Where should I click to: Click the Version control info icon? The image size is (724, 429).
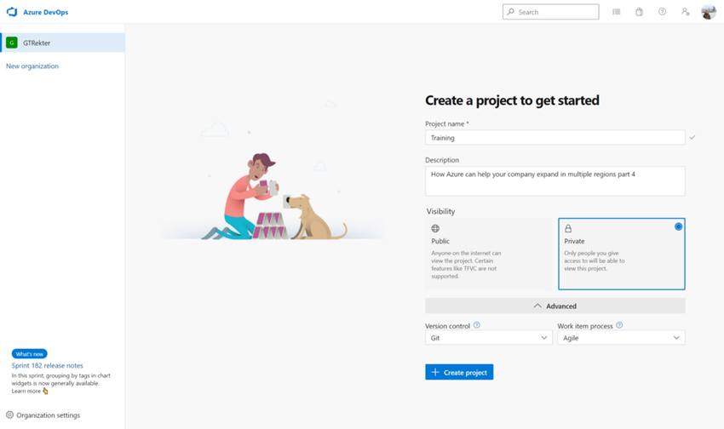pyautogui.click(x=477, y=325)
